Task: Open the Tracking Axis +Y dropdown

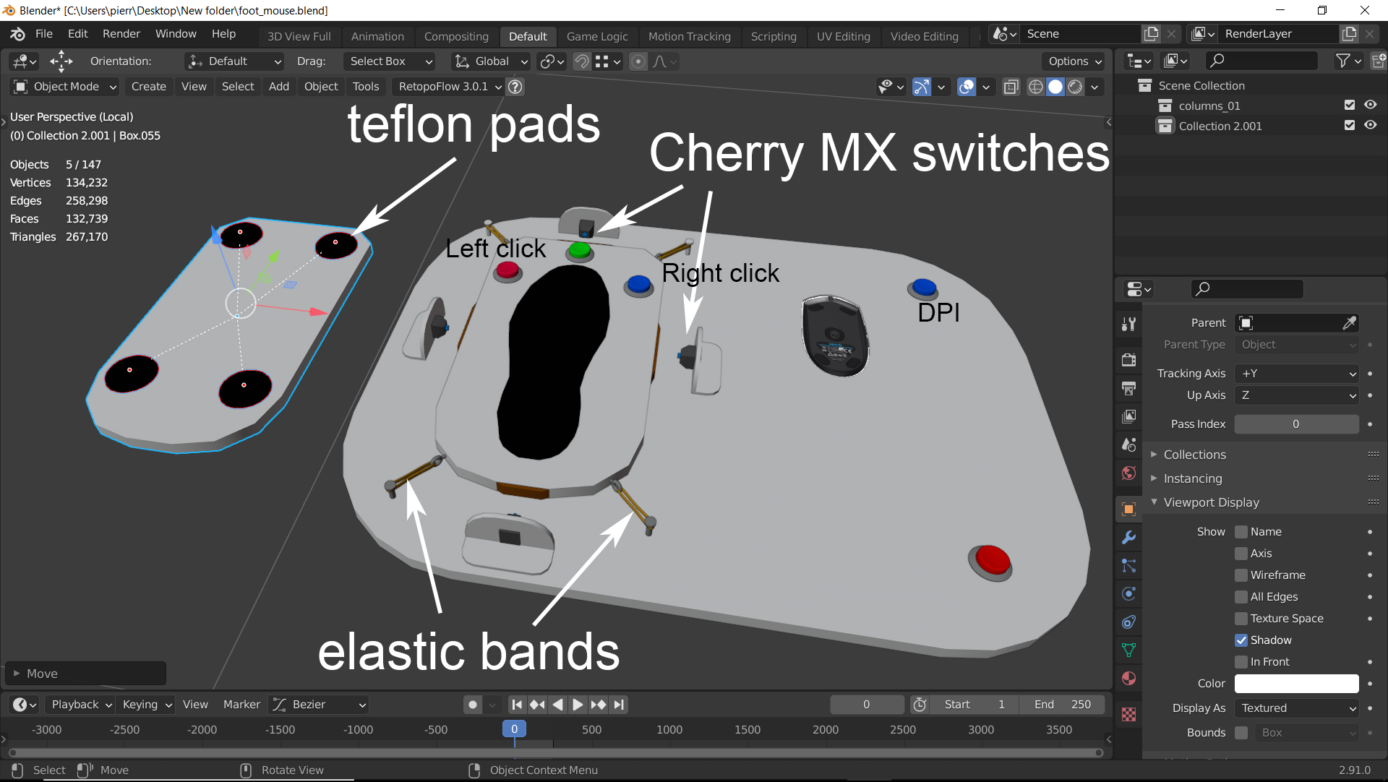Action: coord(1297,374)
